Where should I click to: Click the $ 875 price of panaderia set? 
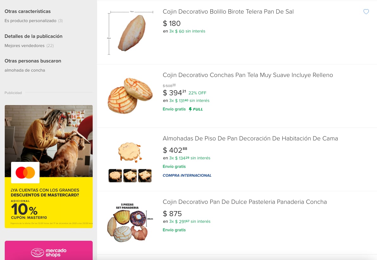point(172,214)
